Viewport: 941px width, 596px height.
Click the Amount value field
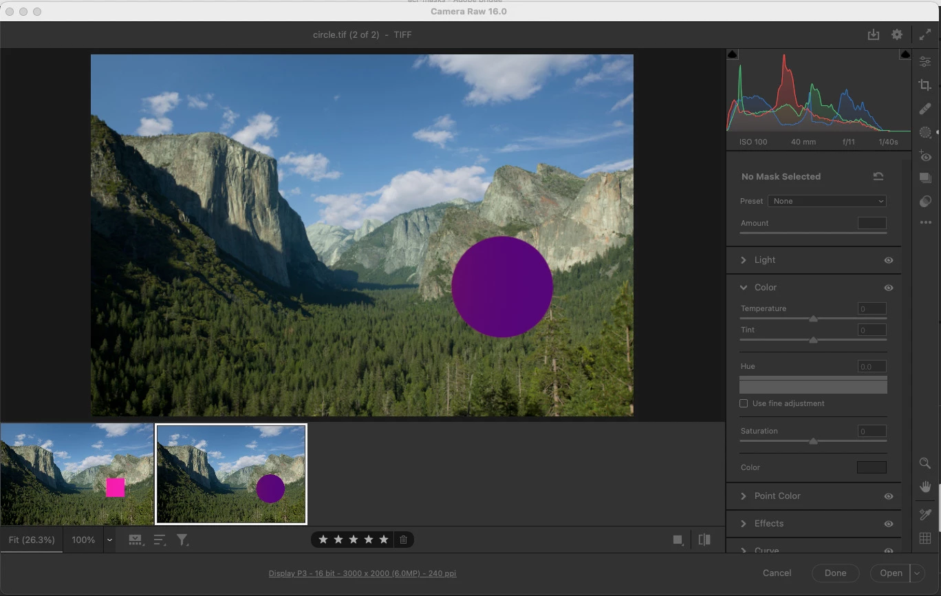click(872, 223)
